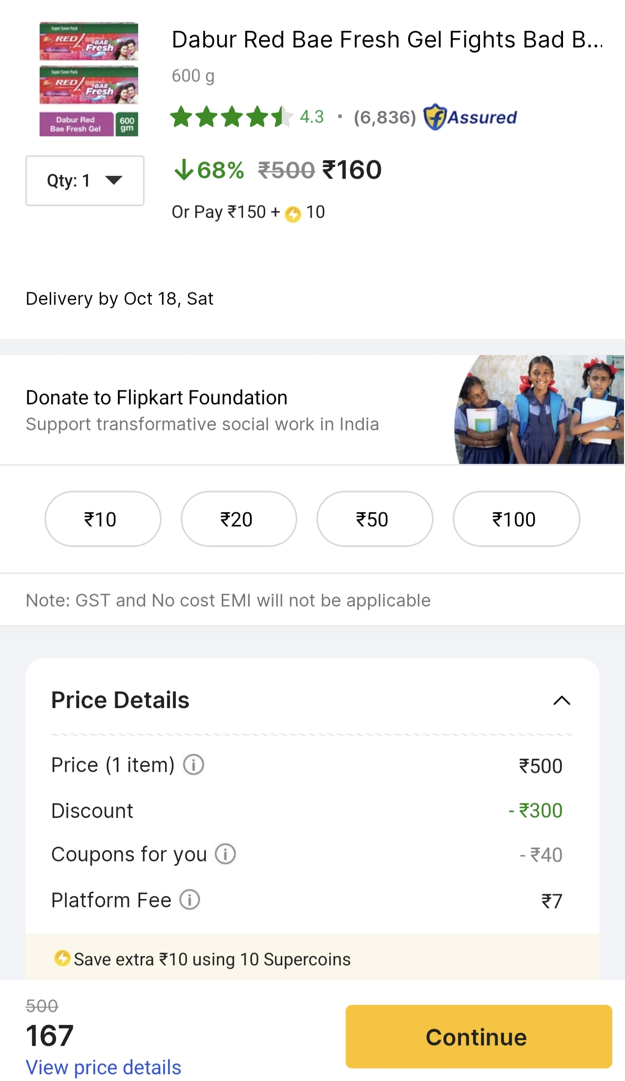625x1081 pixels.
Task: Tap the Flipkart Foundation children photo
Action: click(x=540, y=409)
